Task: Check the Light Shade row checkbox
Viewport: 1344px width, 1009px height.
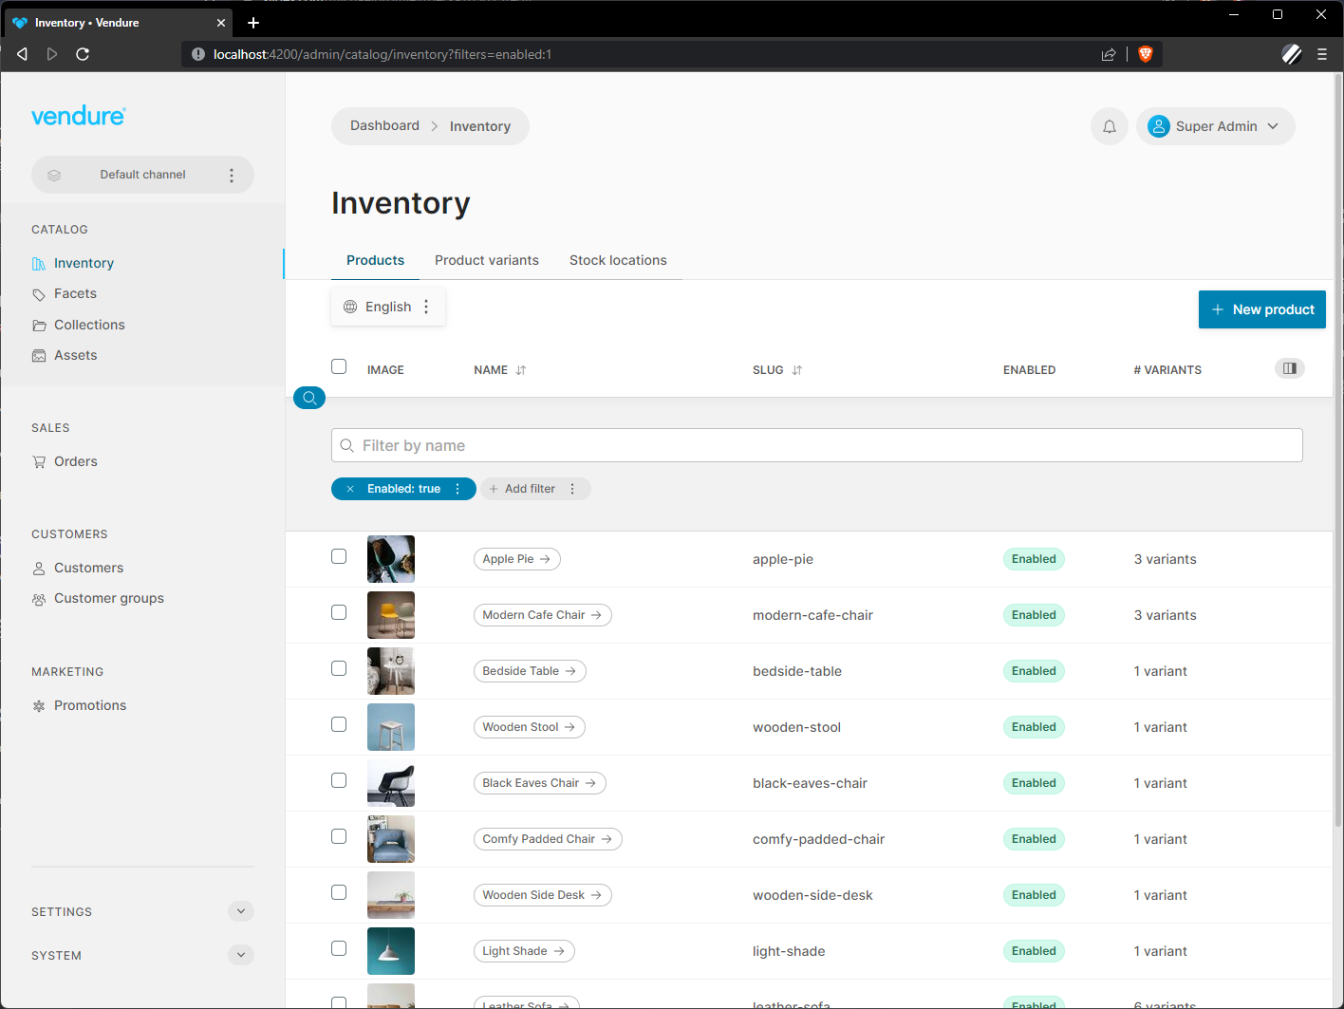Action: pos(339,948)
